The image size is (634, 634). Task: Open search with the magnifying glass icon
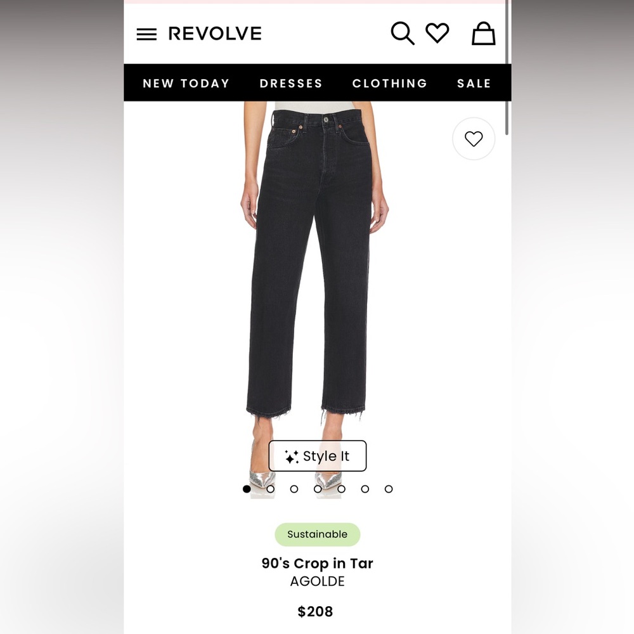click(403, 33)
